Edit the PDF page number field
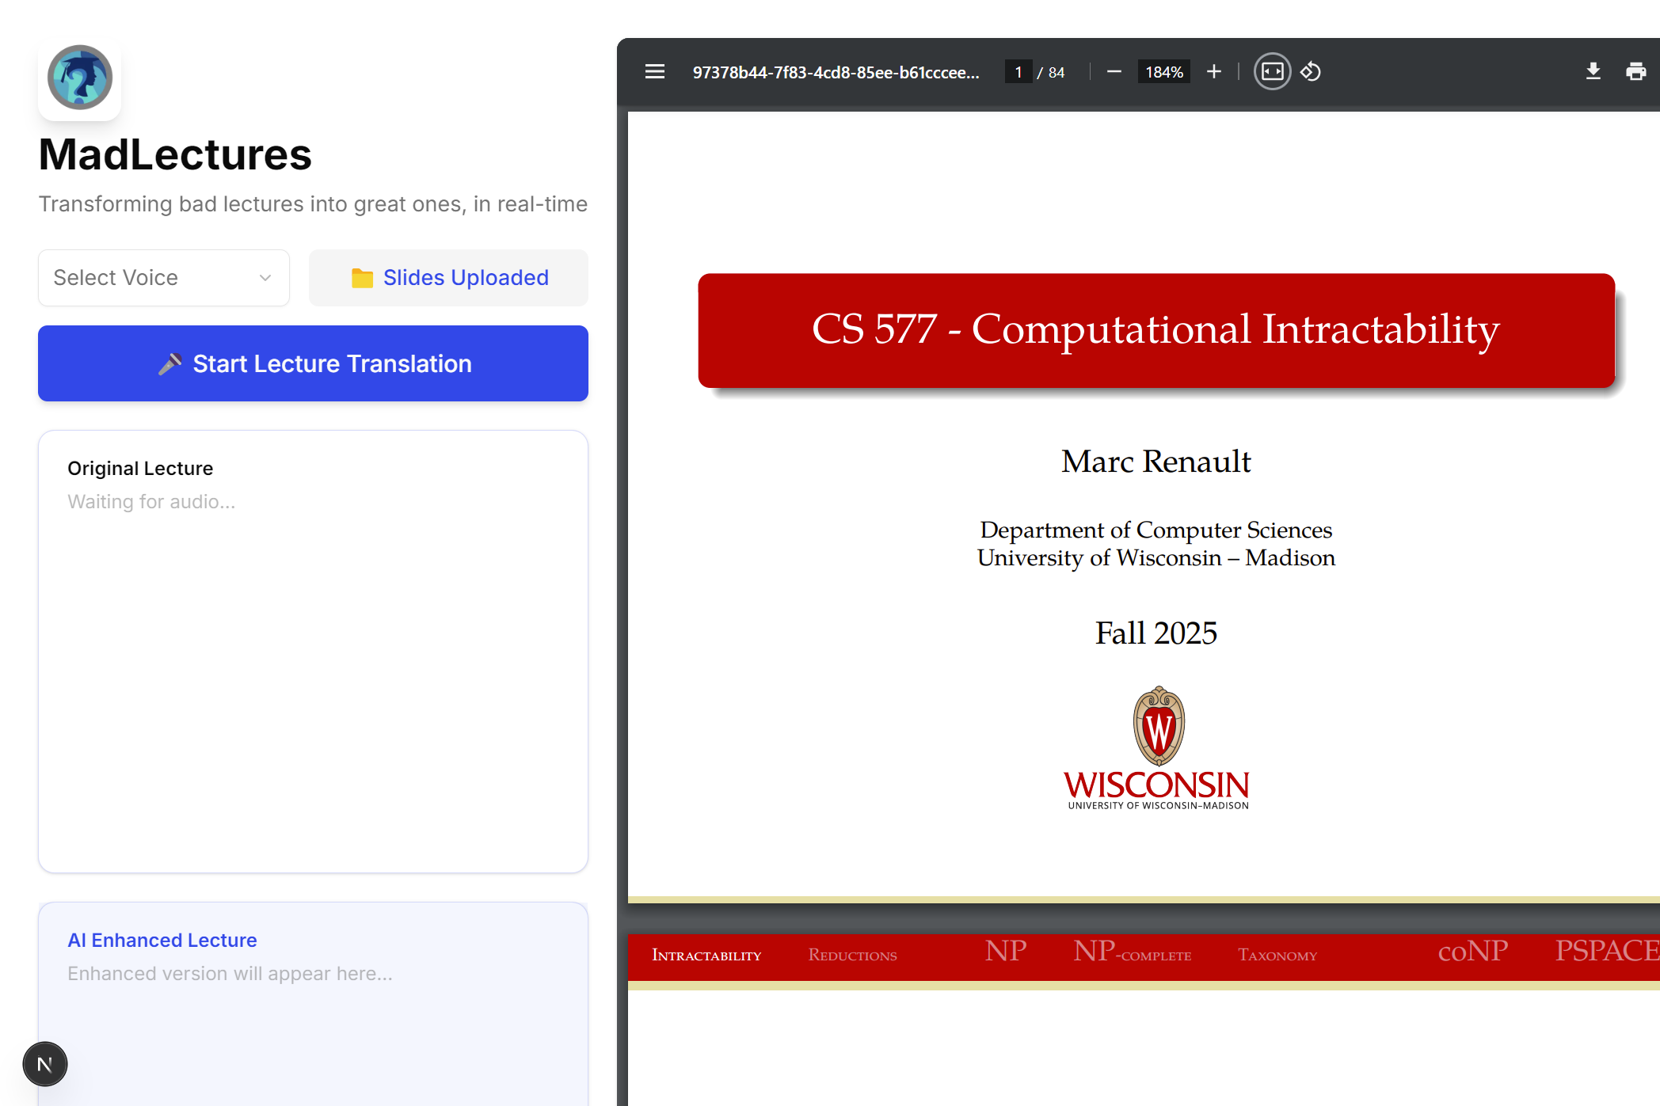The image size is (1660, 1106). 1018,72
